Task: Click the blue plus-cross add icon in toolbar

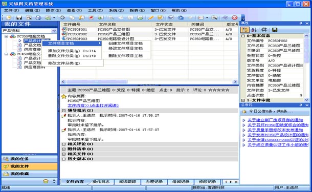Action: coord(62,18)
